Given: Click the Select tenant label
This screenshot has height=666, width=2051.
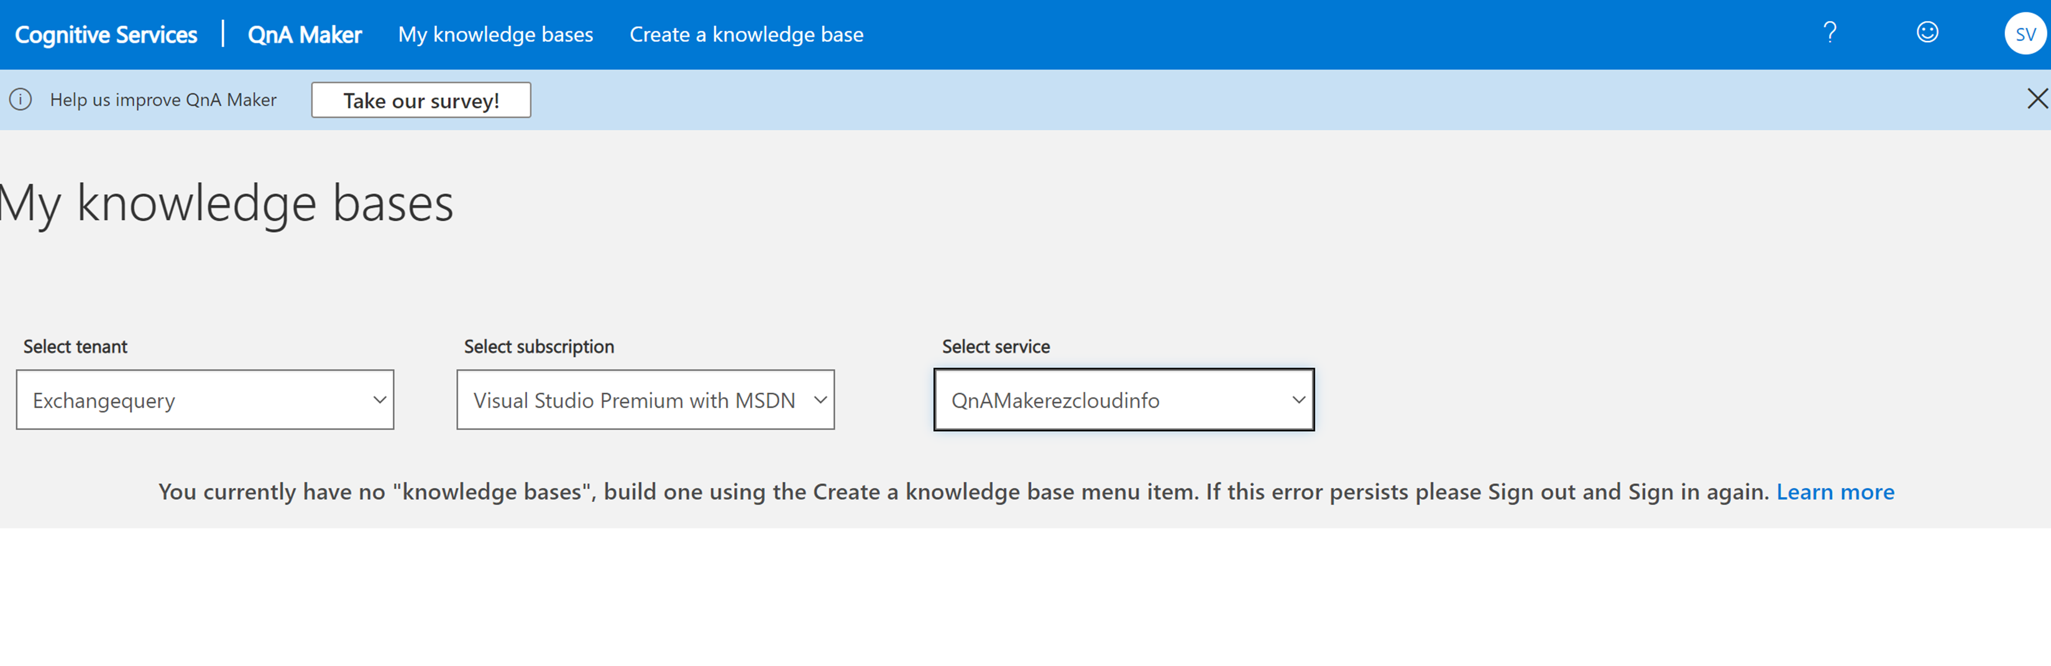Looking at the screenshot, I should [x=76, y=347].
